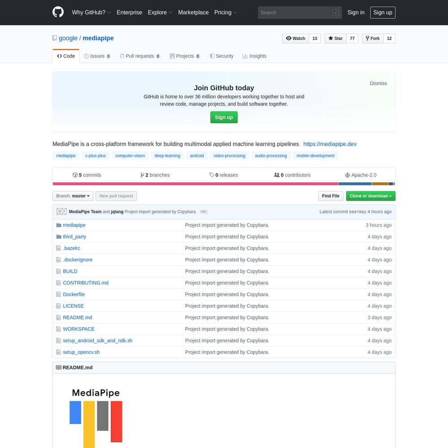Open the google owner link
The width and height of the screenshot is (448, 448).
pyautogui.click(x=68, y=38)
